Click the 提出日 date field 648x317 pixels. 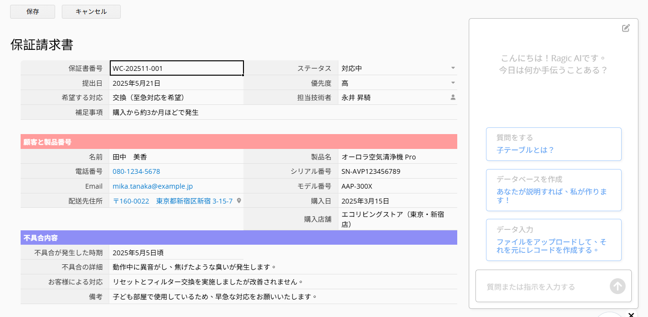pyautogui.click(x=176, y=83)
